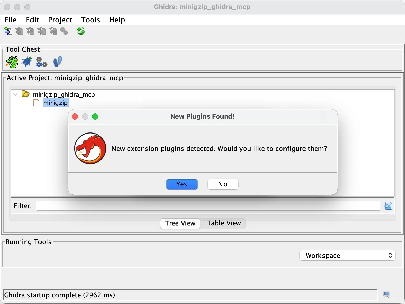
Task: Click the Update checked-out file toolbar icon
Action: point(30,31)
